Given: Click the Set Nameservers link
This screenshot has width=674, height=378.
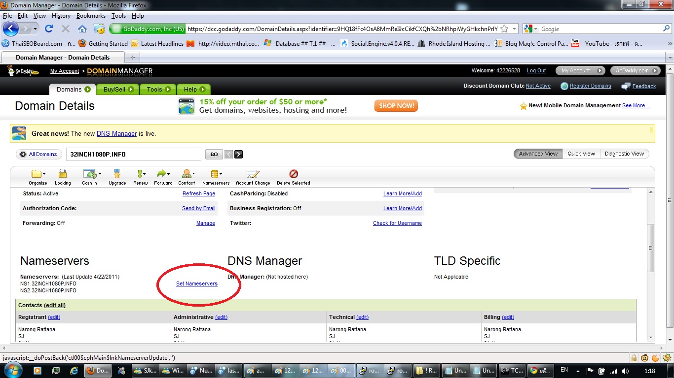Looking at the screenshot, I should click(x=197, y=284).
